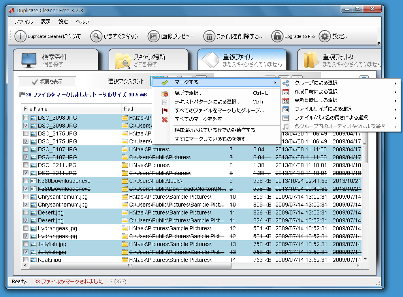403x297 pixels.
Task: Click the 重複フォルダ folders icon
Action: pos(311,60)
